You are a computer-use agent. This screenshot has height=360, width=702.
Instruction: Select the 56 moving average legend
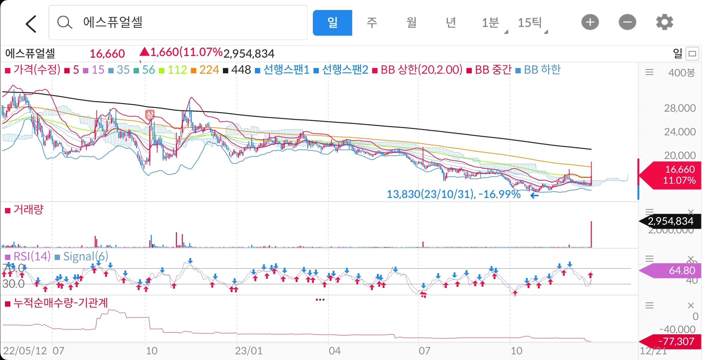click(145, 70)
